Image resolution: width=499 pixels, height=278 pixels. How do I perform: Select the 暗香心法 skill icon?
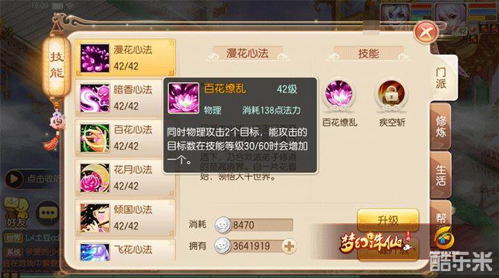[x=94, y=98]
